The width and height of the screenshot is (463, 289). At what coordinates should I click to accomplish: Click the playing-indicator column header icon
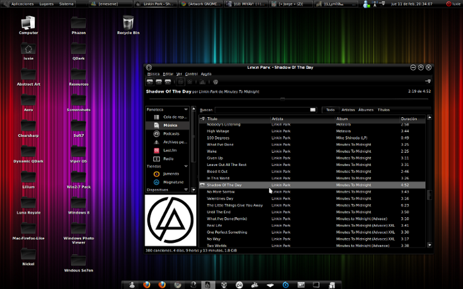[x=202, y=119]
